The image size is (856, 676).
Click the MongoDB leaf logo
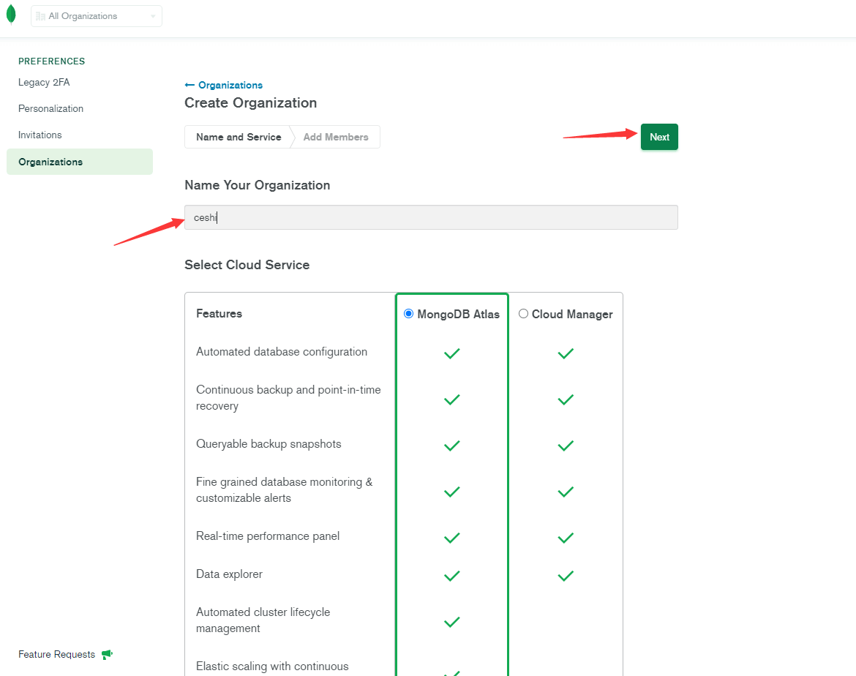coord(11,15)
